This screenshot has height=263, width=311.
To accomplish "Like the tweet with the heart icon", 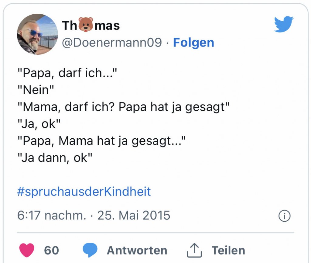I will coord(27,250).
